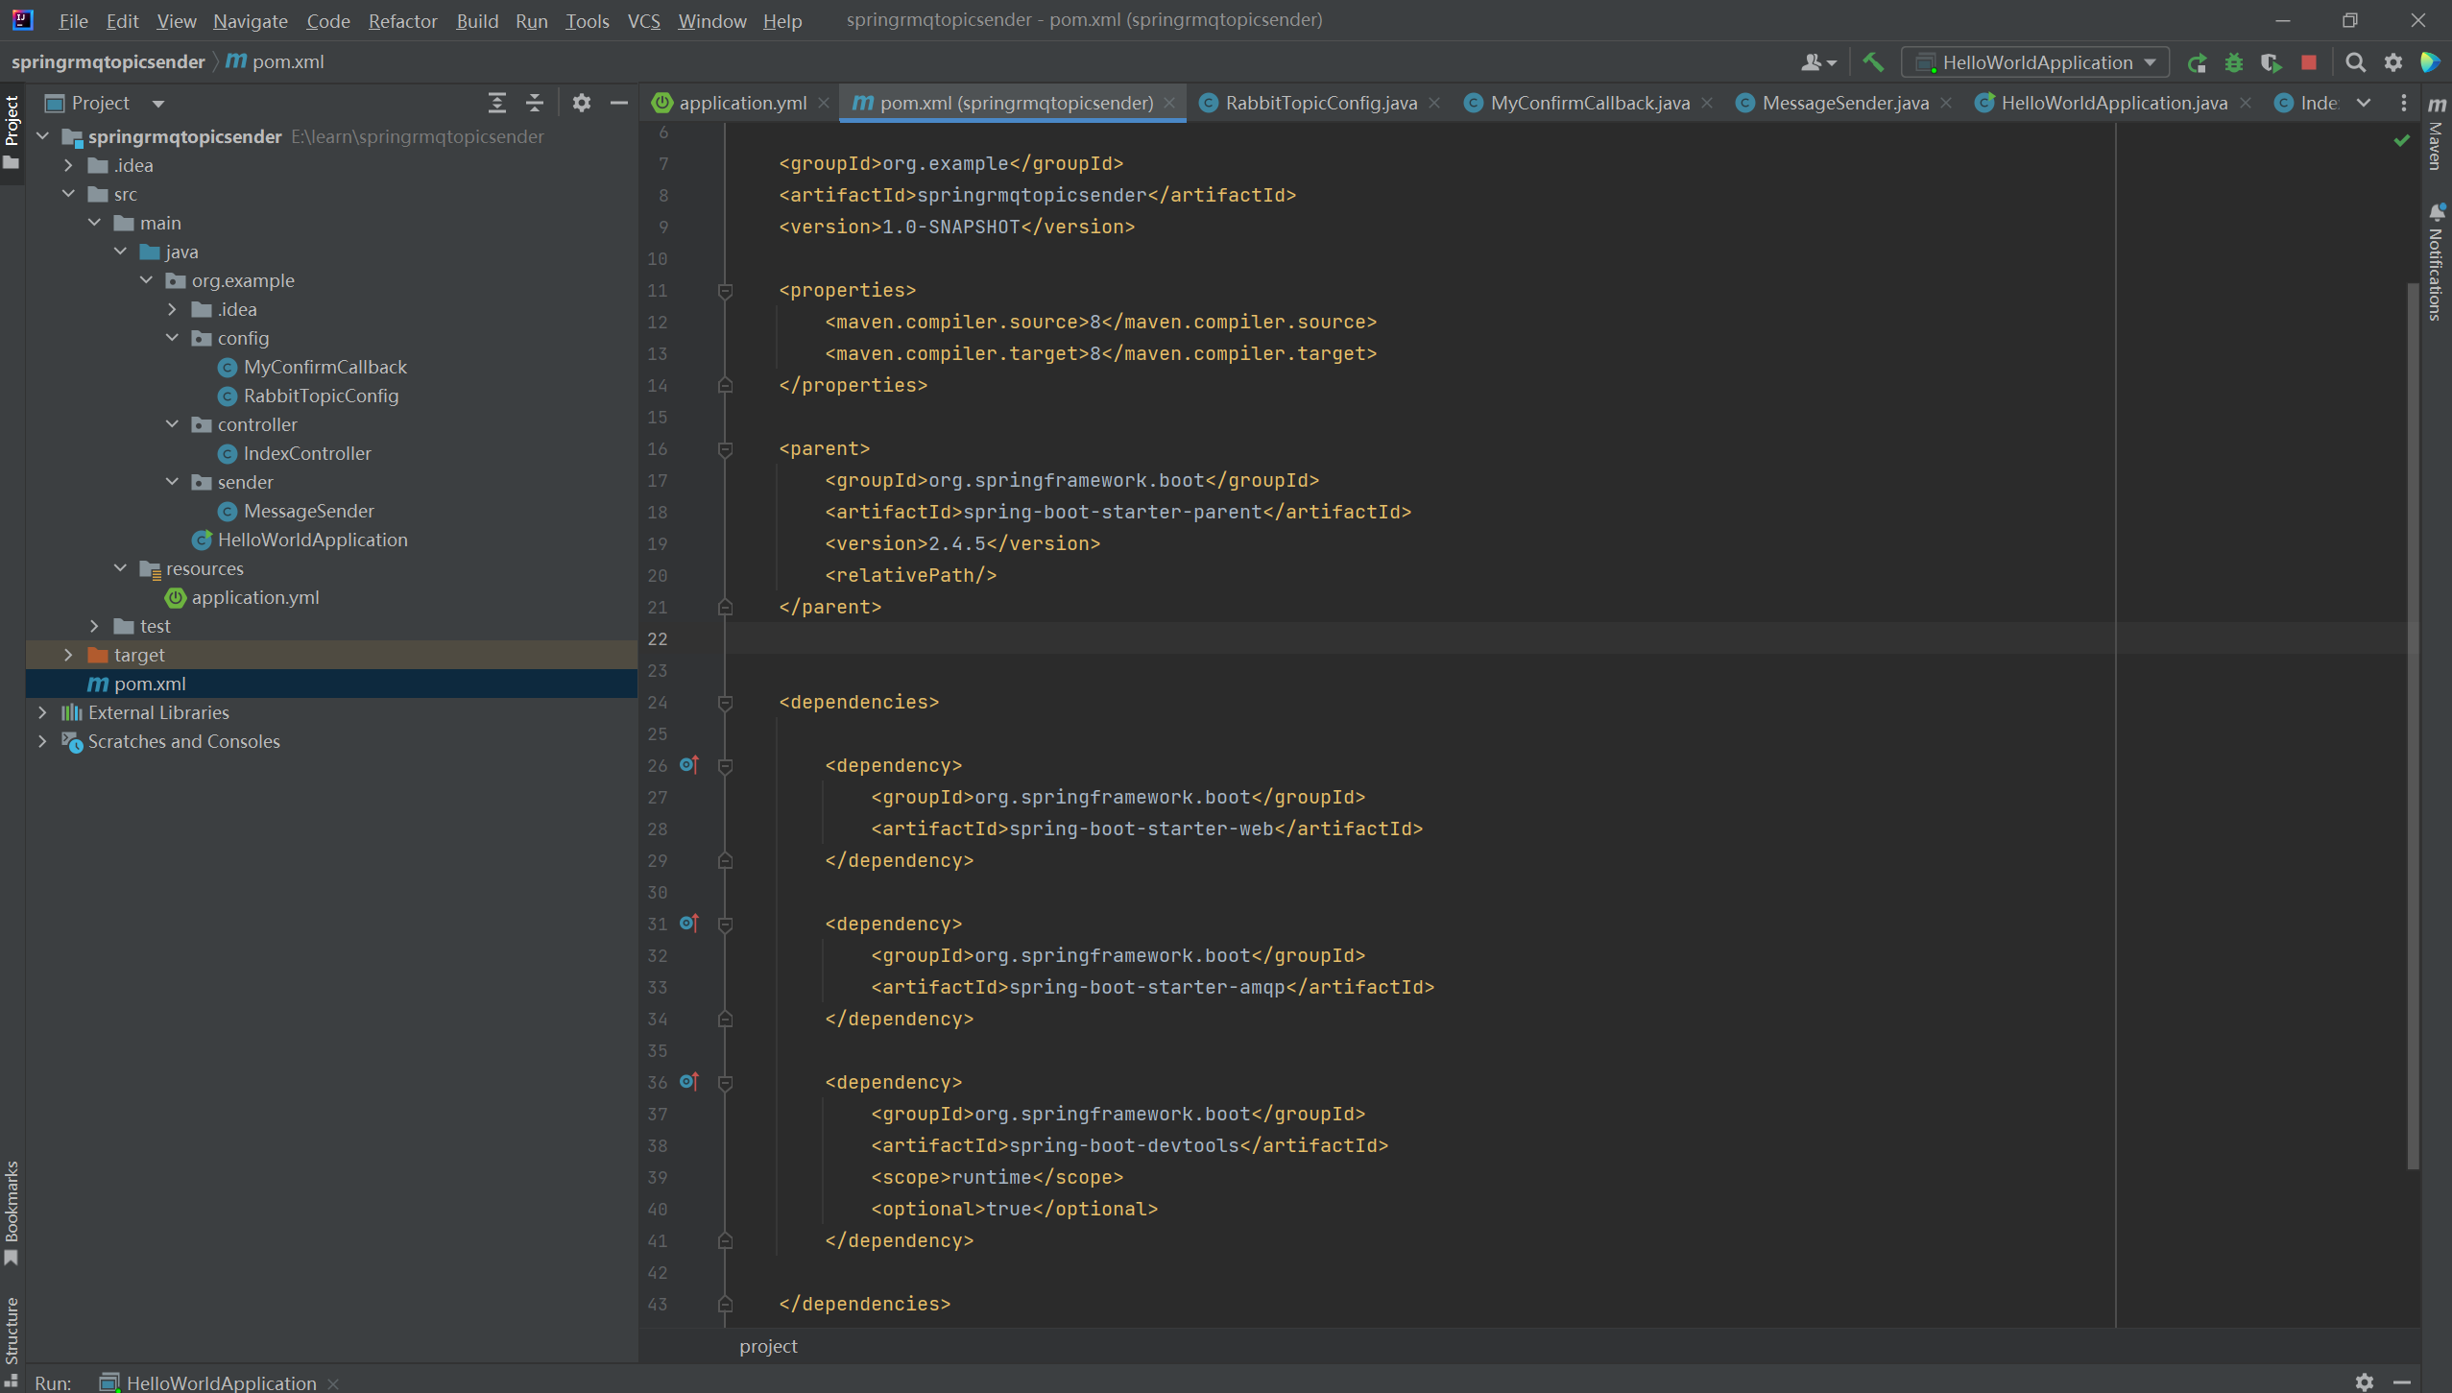
Task: Collapse the properties block at line 11
Action: [x=726, y=291]
